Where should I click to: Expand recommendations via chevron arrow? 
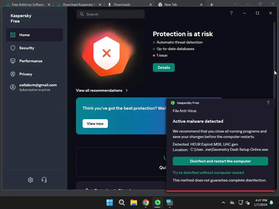coord(127,90)
